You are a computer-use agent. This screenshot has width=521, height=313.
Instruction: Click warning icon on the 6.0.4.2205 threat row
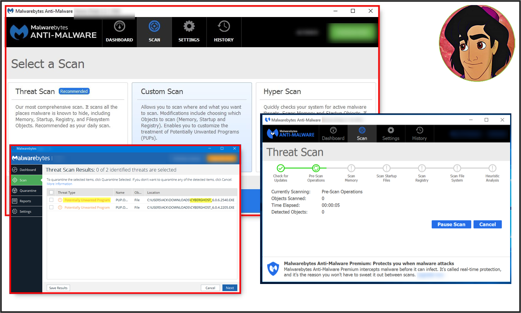pyautogui.click(x=60, y=207)
